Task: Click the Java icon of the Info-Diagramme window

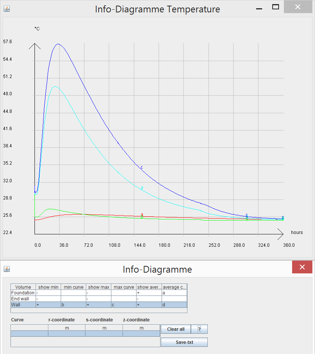Action: [x=7, y=269]
